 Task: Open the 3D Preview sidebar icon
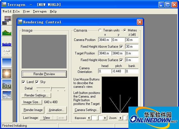7,84
